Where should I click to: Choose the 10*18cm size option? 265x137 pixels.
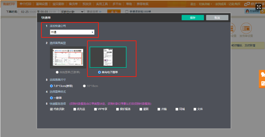tap(84, 86)
